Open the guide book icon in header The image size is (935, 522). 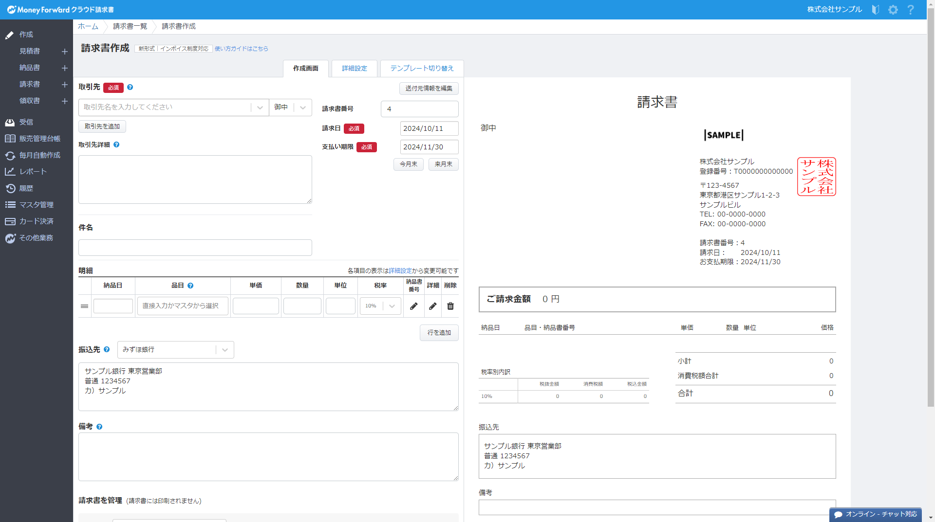(x=875, y=10)
